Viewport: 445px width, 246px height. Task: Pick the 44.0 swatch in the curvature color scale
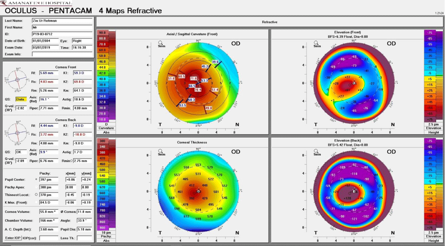[x=102, y=67]
